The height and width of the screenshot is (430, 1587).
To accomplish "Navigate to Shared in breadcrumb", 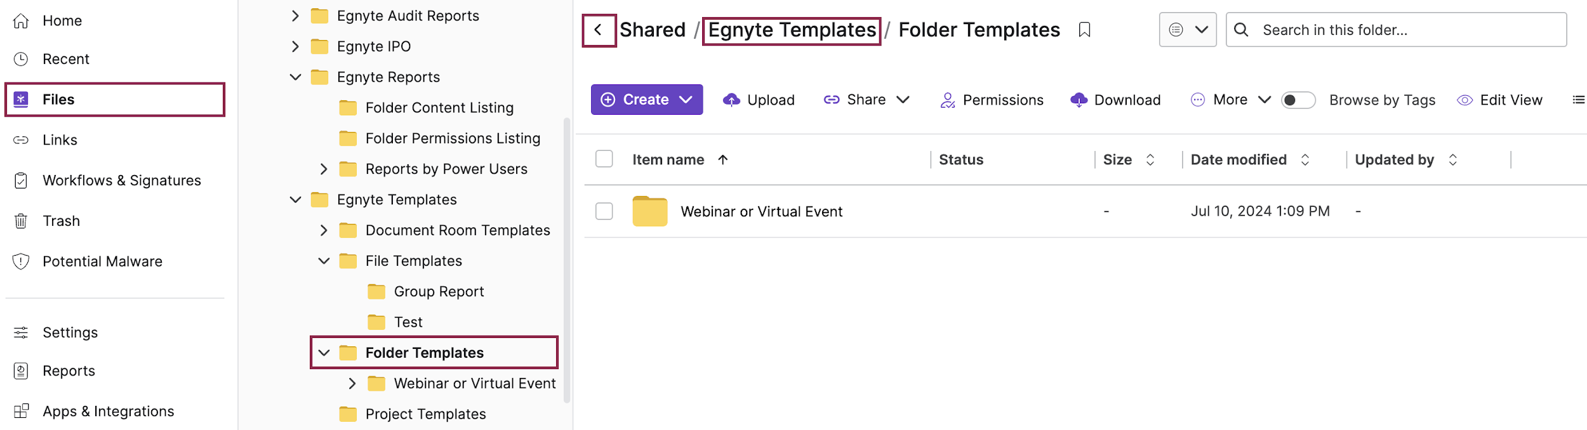I will (x=653, y=30).
